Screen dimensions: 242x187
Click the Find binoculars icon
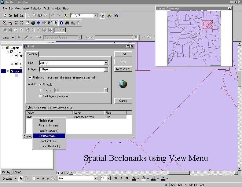(x=67, y=23)
